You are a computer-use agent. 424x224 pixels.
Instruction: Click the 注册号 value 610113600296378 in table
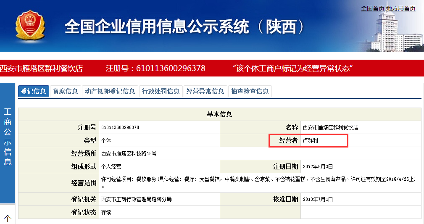tap(120, 127)
